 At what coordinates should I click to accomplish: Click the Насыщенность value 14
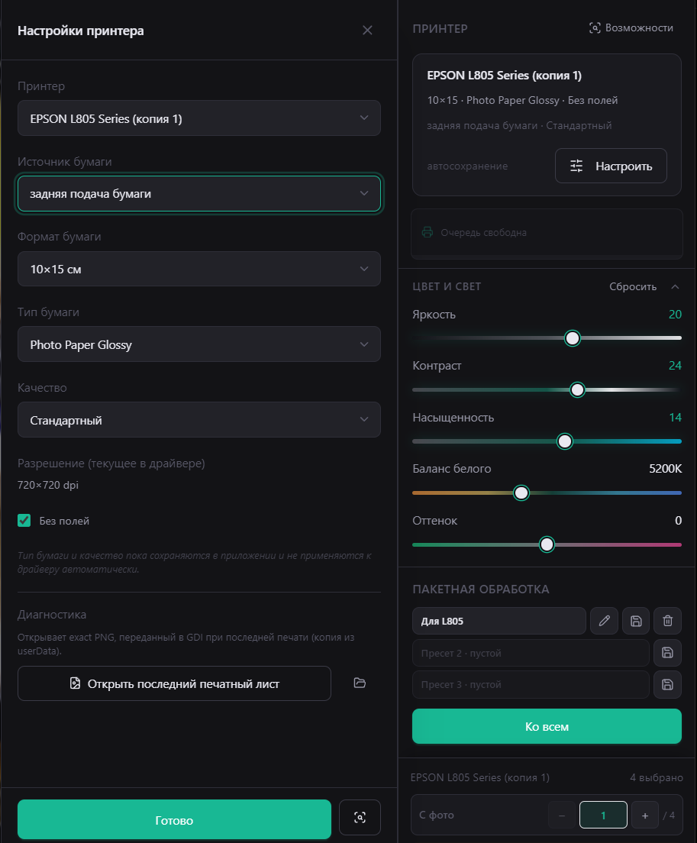point(675,417)
